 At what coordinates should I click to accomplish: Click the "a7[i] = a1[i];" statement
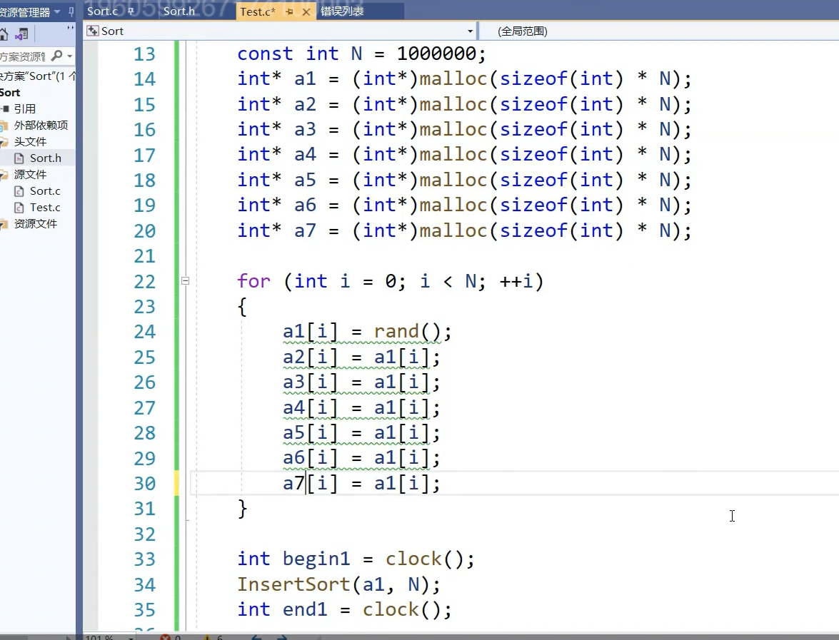(361, 483)
